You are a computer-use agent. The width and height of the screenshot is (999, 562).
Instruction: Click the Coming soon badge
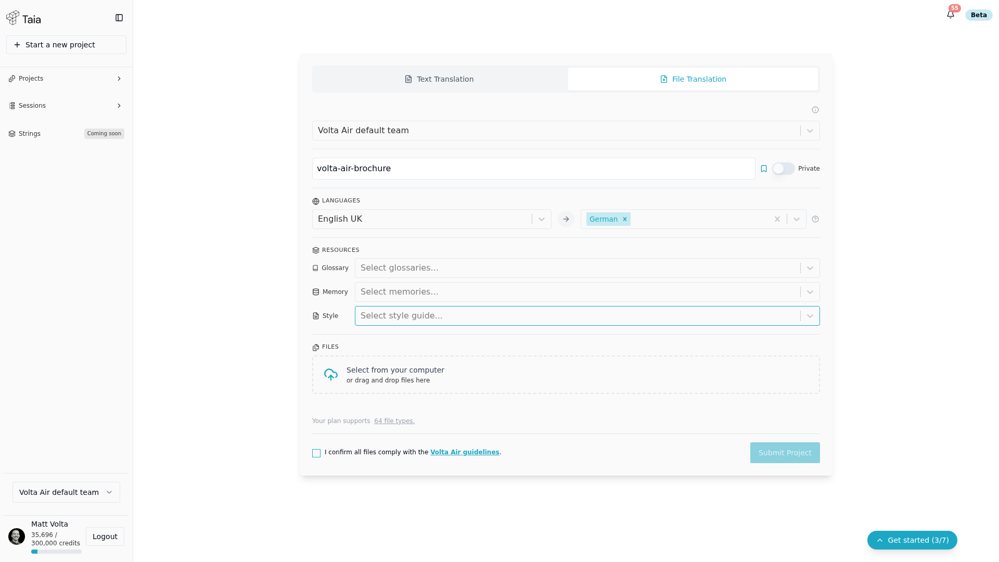click(x=104, y=134)
